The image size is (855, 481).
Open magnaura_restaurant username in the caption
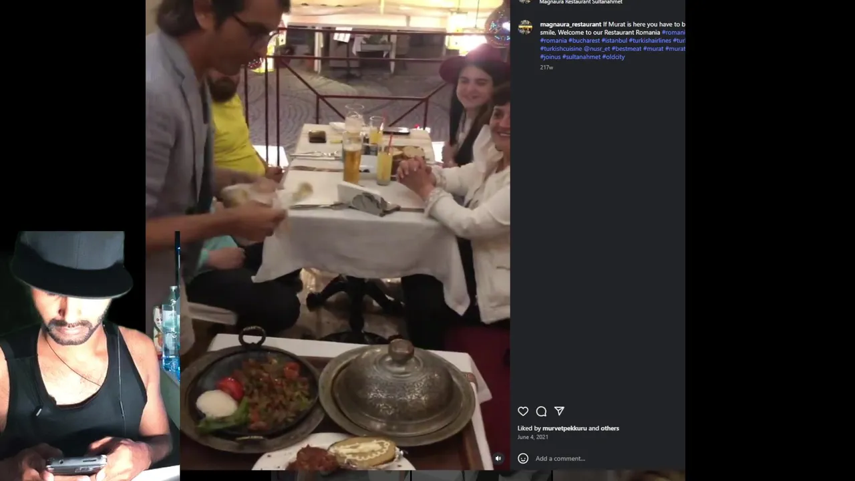click(570, 24)
